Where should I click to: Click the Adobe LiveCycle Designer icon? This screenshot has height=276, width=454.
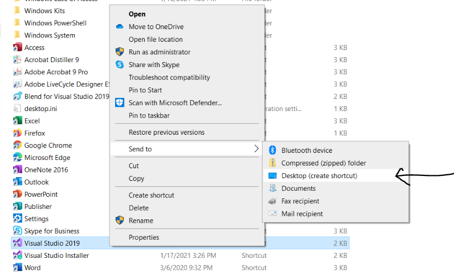[x=18, y=84]
